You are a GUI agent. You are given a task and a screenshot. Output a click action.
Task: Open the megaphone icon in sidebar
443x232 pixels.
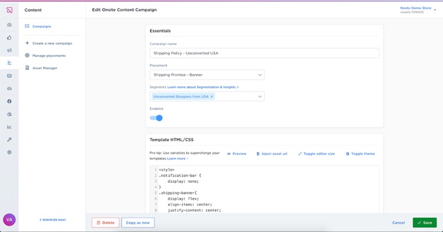(9, 50)
